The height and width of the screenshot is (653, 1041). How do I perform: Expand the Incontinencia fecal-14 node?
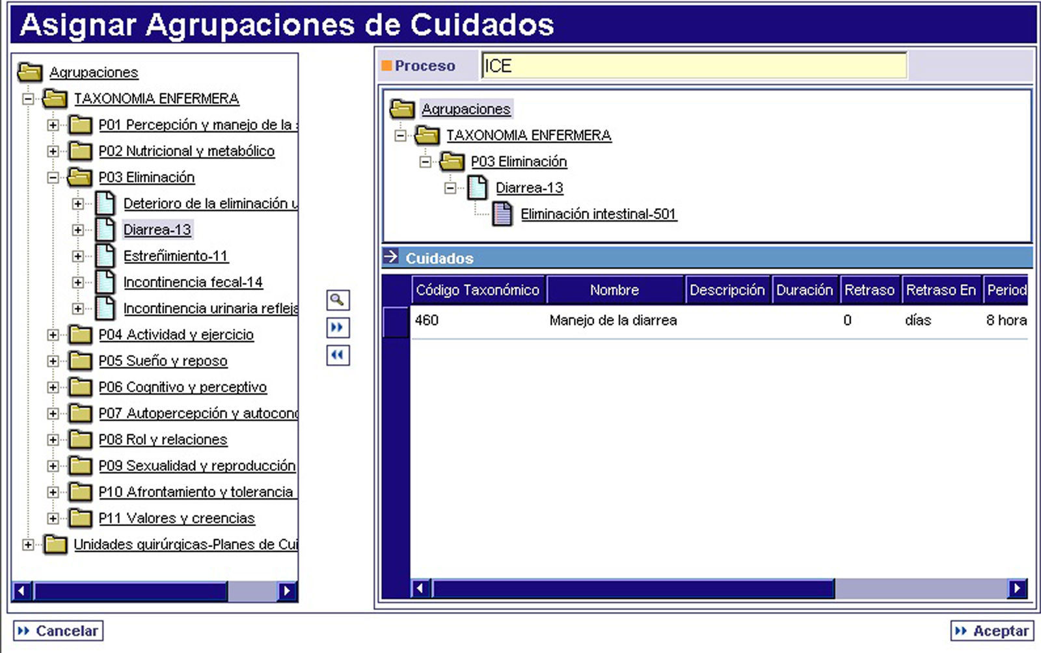[78, 282]
